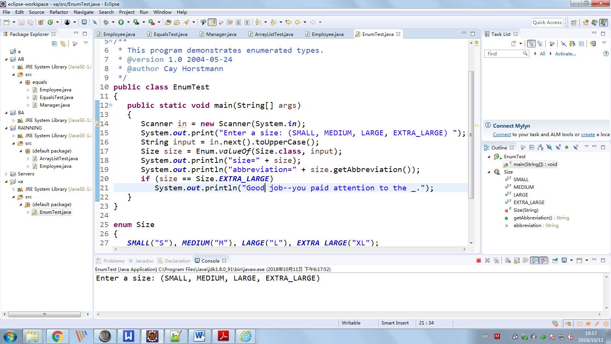Click Synchronize Changed in Task List

tap(593, 44)
